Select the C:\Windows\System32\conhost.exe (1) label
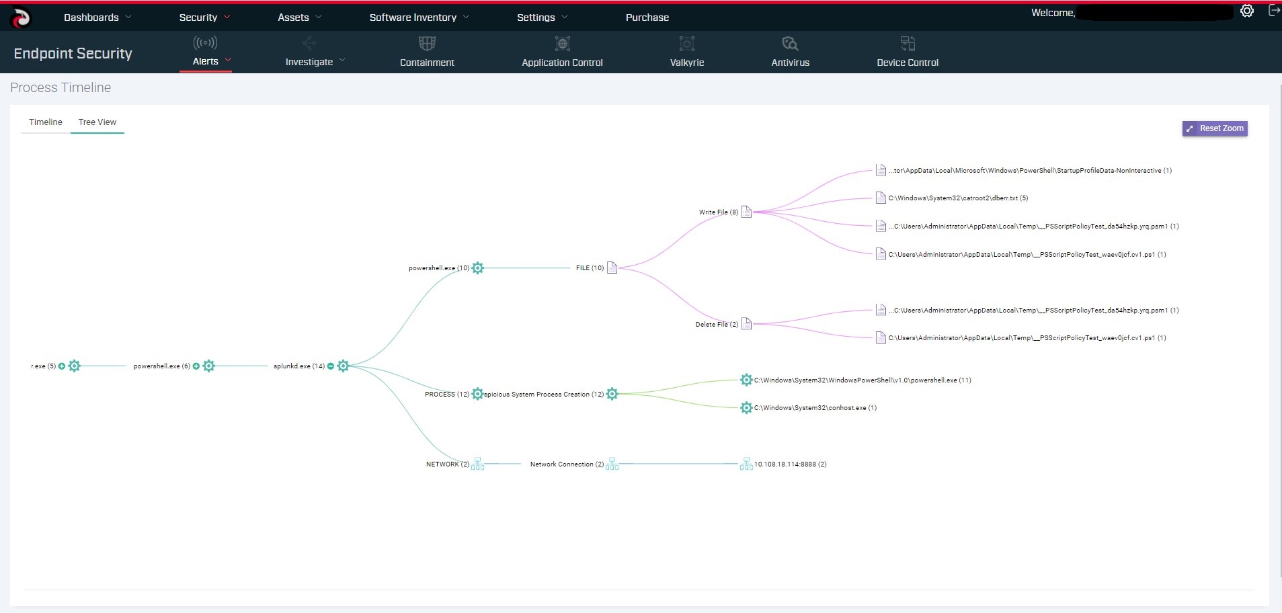This screenshot has height=613, width=1282. (x=815, y=408)
